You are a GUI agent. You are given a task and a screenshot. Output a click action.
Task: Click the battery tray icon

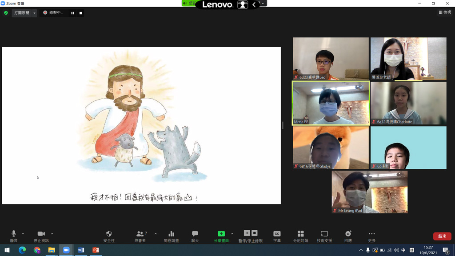[x=382, y=250]
